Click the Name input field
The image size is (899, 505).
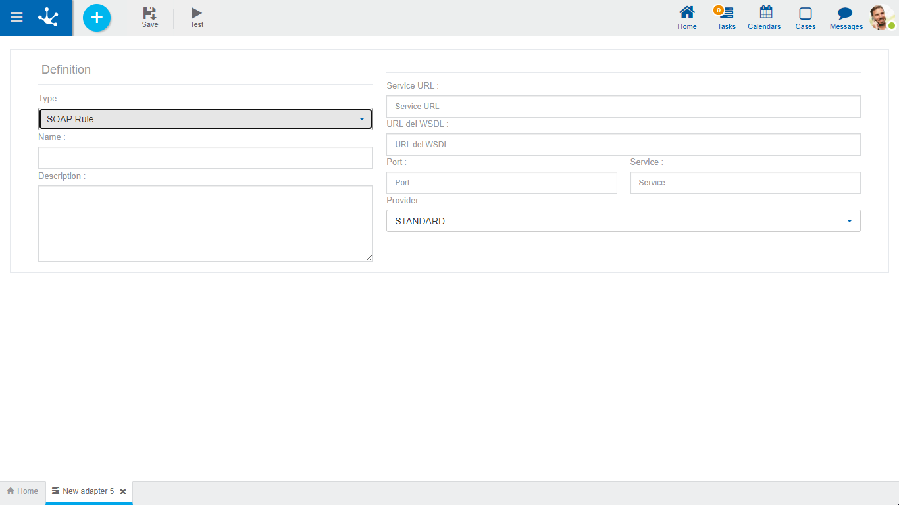click(x=205, y=158)
